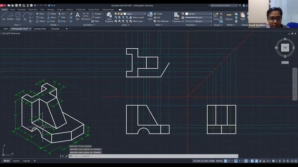Expand the Modify panel
The image size is (298, 167).
[54, 25]
